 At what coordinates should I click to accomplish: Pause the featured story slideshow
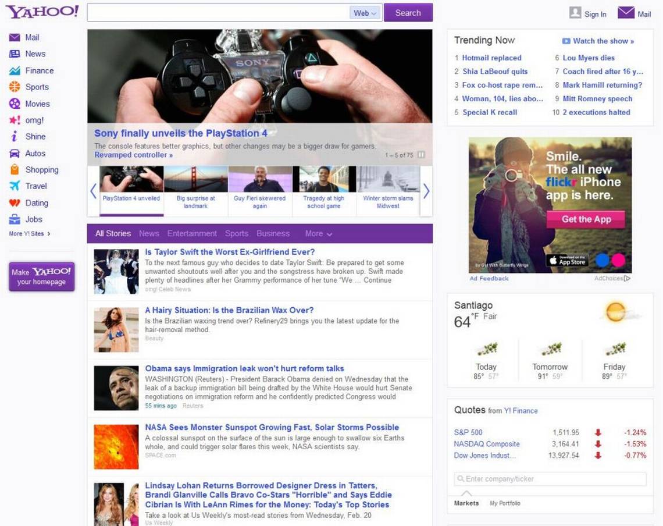421,155
